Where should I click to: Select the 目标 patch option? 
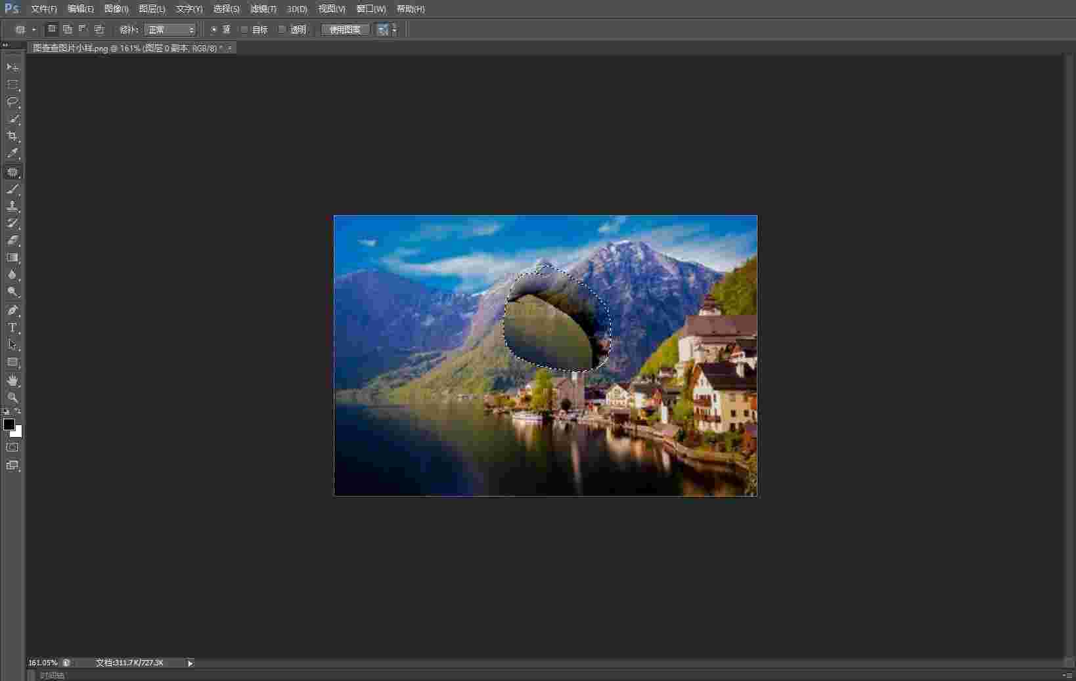click(244, 30)
